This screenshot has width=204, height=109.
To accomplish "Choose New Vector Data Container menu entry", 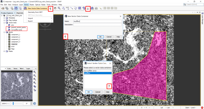I will pos(37,8).
